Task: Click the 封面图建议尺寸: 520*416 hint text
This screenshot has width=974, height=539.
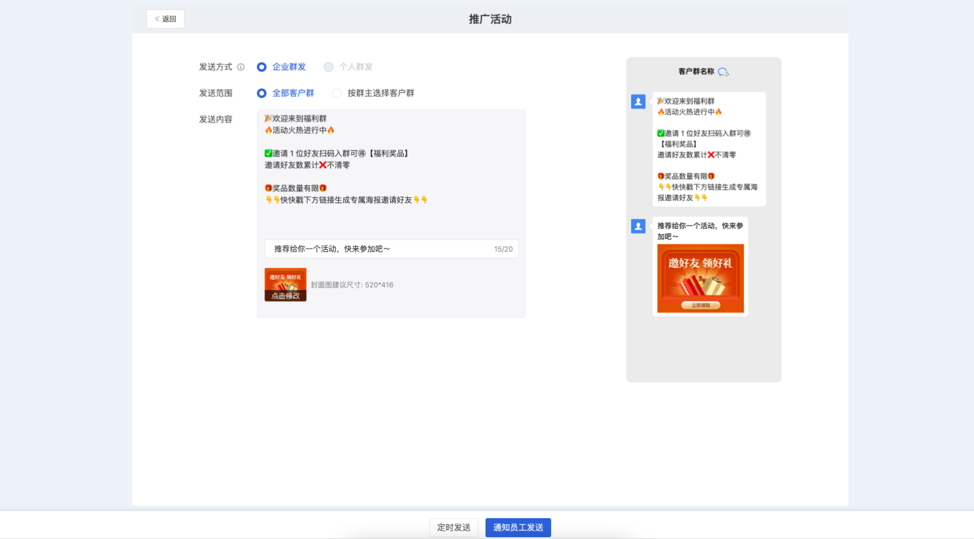Action: coord(352,285)
